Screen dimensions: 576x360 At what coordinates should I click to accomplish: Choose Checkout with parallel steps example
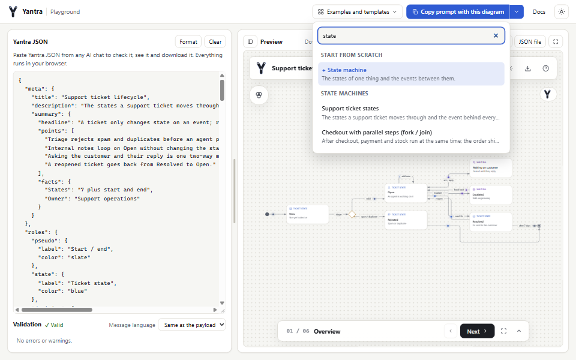pyautogui.click(x=411, y=136)
